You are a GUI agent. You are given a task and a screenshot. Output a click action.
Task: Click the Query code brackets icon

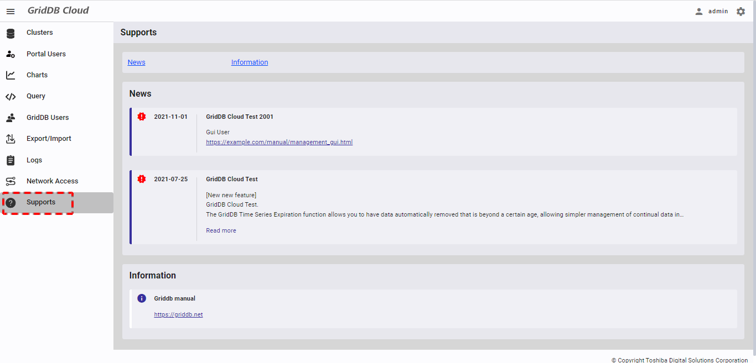tap(11, 97)
